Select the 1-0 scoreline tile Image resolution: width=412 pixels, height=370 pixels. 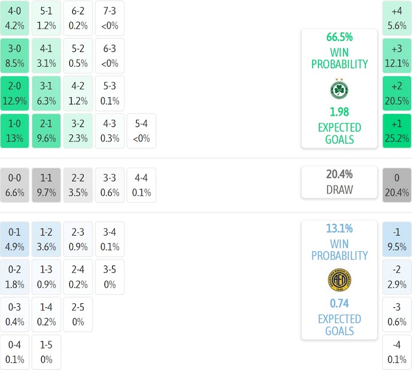coord(15,131)
